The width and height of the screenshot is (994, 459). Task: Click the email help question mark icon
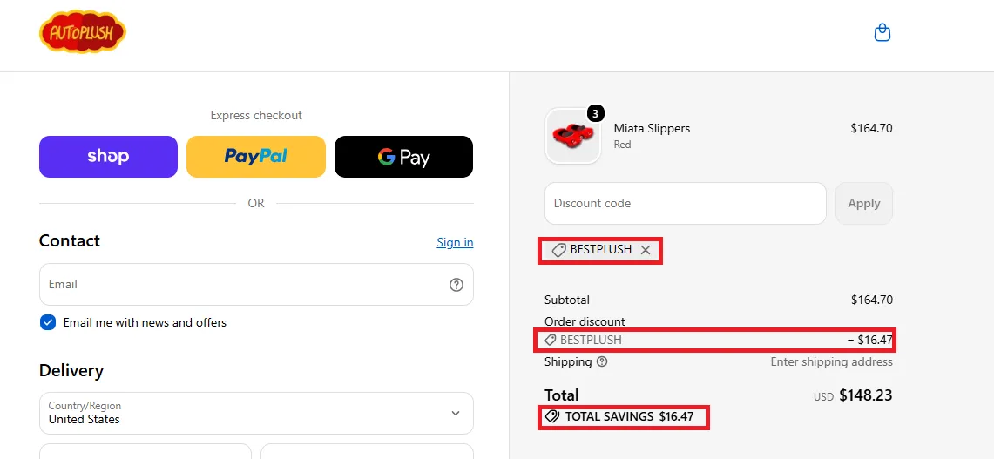[456, 285]
